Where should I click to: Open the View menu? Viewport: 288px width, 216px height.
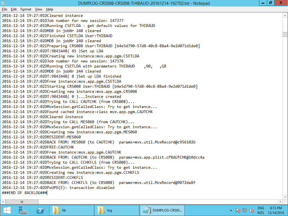(39, 9)
